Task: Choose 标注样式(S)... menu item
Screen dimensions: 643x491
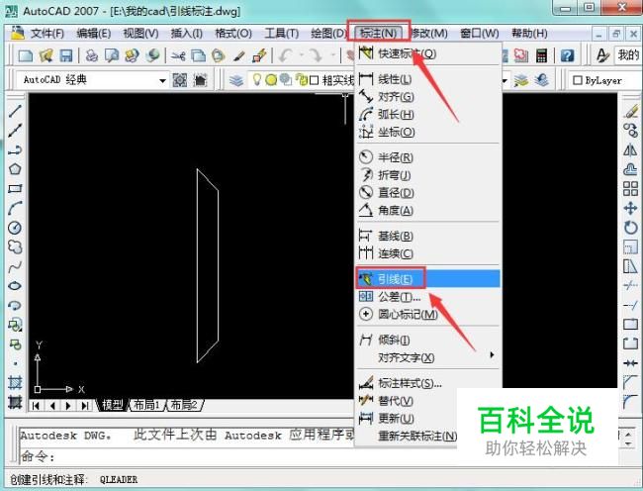Action: coord(428,383)
